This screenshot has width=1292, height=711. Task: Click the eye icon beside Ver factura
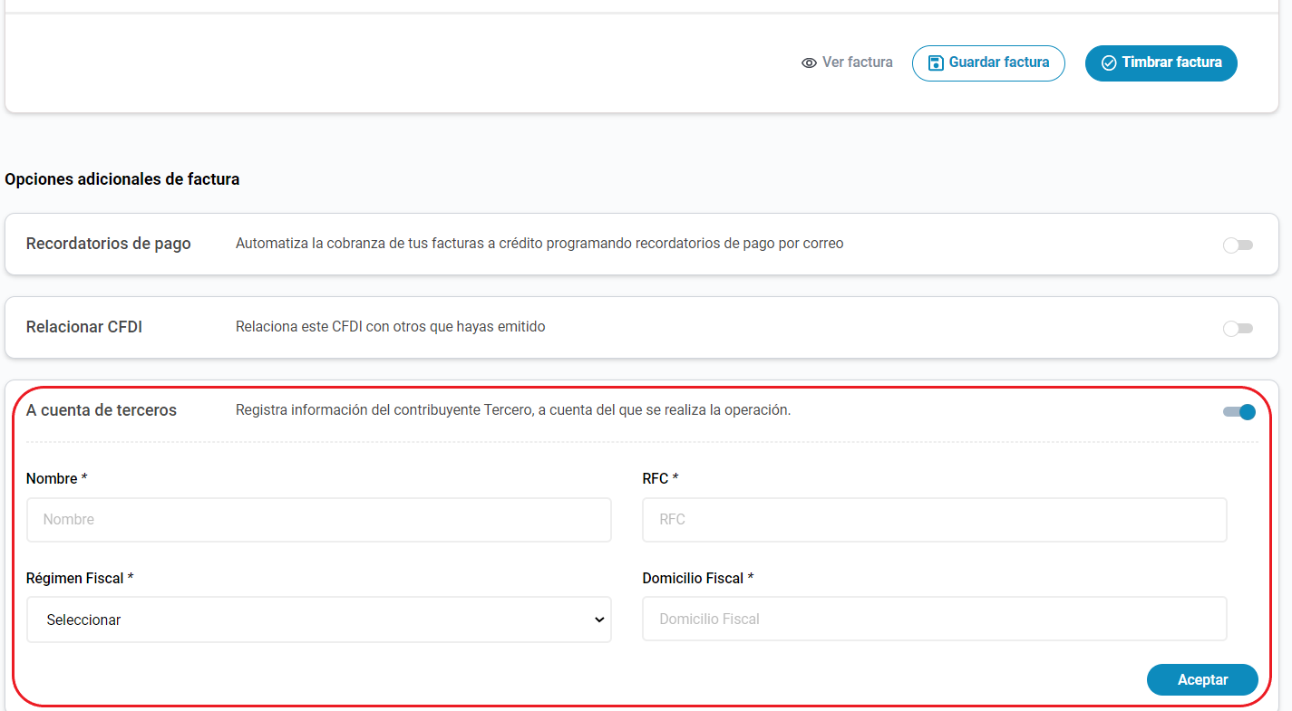[810, 63]
